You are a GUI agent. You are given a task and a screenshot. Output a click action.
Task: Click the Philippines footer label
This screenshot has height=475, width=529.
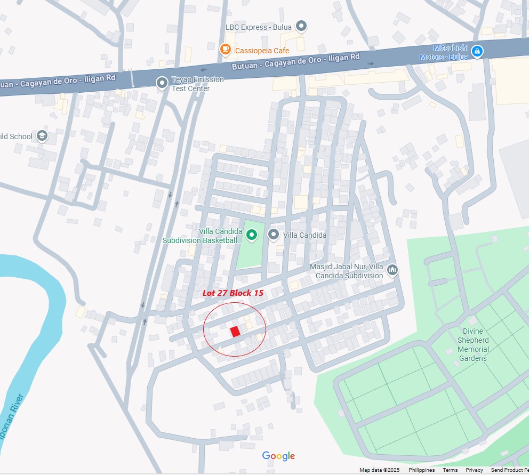click(x=421, y=470)
